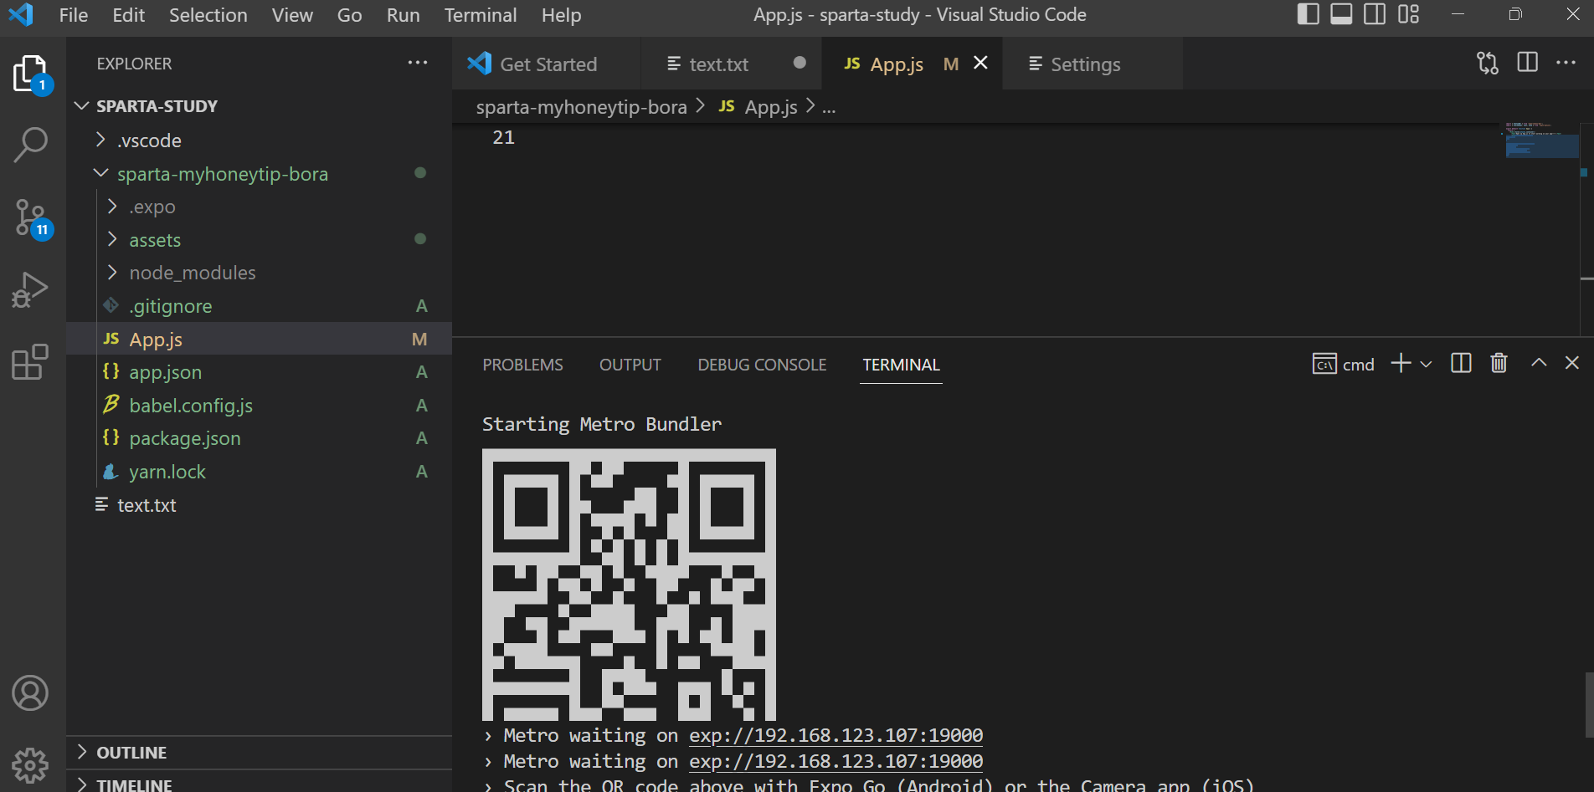The image size is (1594, 792).
Task: Switch to the Settings editor tab
Action: point(1093,64)
